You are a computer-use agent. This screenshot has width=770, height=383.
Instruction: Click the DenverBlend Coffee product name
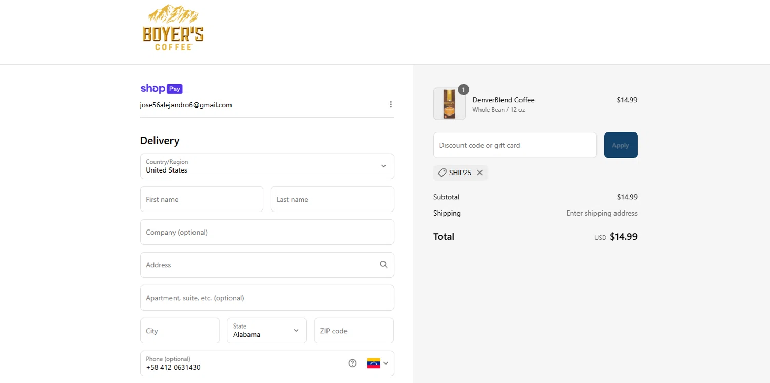[504, 100]
